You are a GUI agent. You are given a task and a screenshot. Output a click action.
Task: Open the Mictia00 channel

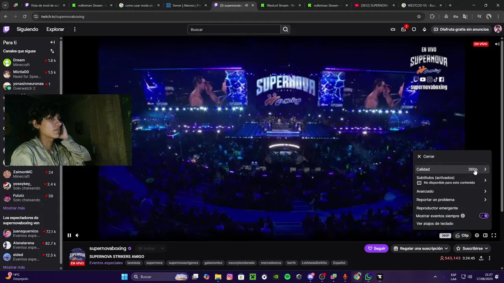tap(30, 74)
